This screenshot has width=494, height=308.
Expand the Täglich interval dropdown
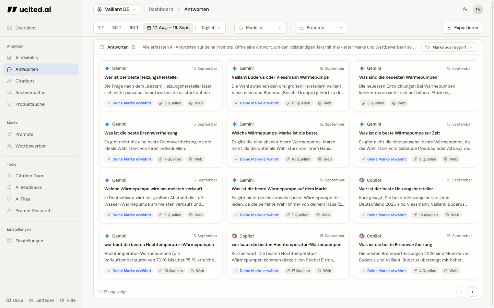tap(211, 28)
